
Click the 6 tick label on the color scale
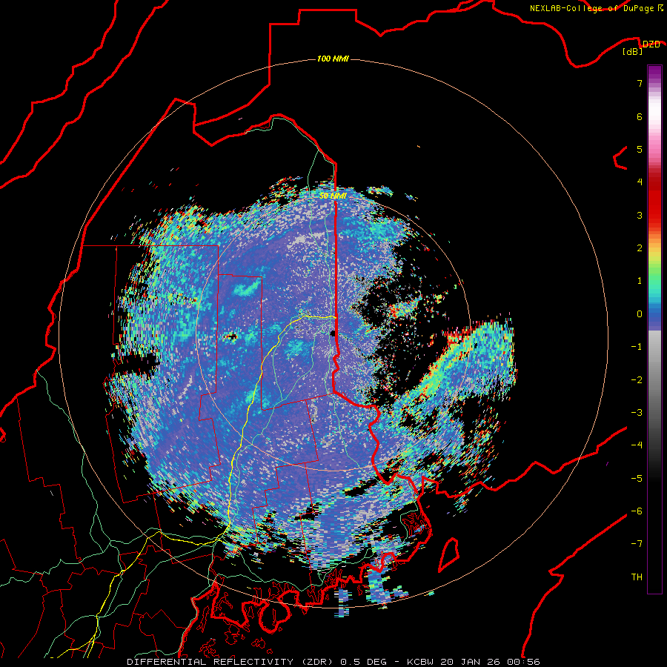(x=640, y=116)
